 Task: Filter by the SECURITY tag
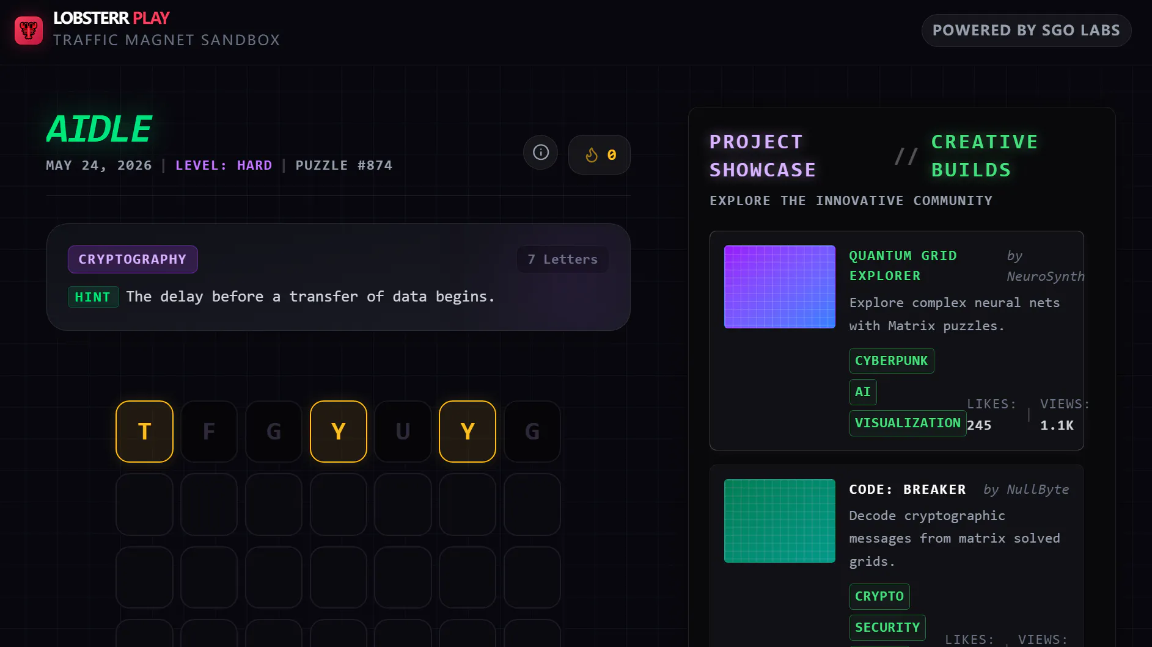pyautogui.click(x=887, y=627)
